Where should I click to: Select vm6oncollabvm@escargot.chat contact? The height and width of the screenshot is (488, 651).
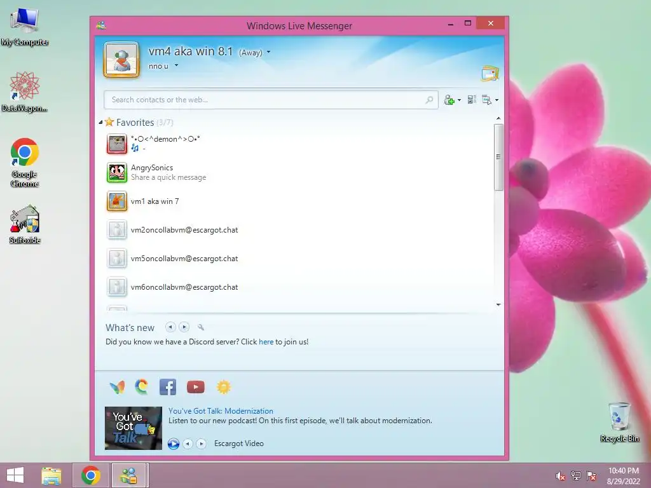(x=184, y=287)
